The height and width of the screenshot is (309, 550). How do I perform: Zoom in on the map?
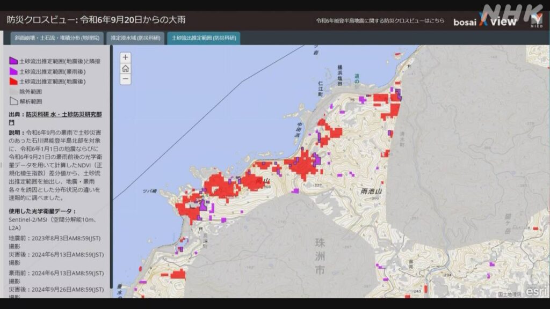[125, 57]
